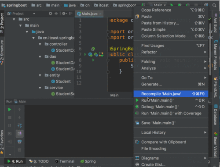Click the Hide Project panel icon
Viewport: 220px width, 167px height.
pyautogui.click(x=71, y=14)
